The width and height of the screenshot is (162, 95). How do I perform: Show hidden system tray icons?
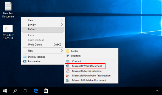click(x=157, y=91)
